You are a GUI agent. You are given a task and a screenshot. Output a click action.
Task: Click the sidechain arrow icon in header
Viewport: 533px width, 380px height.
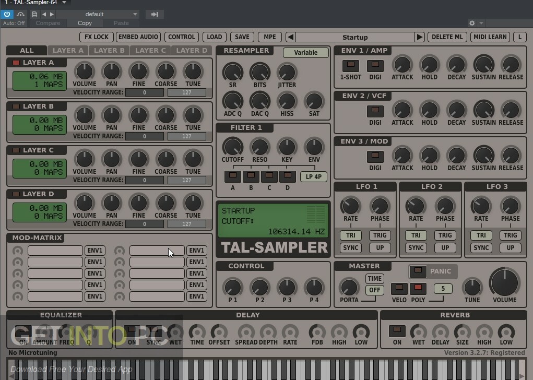(x=155, y=14)
